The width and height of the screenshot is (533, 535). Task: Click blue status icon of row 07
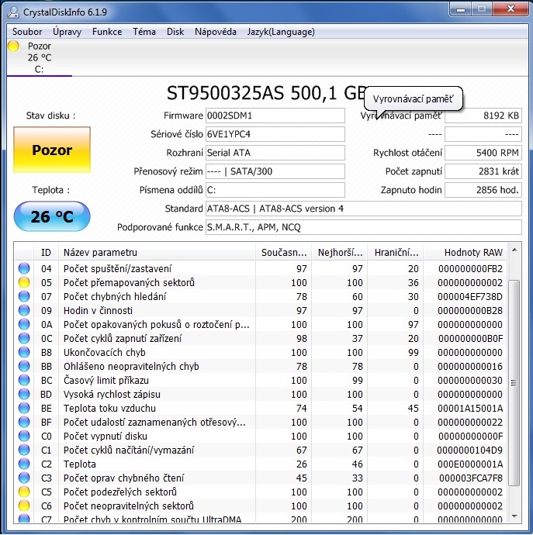click(24, 296)
